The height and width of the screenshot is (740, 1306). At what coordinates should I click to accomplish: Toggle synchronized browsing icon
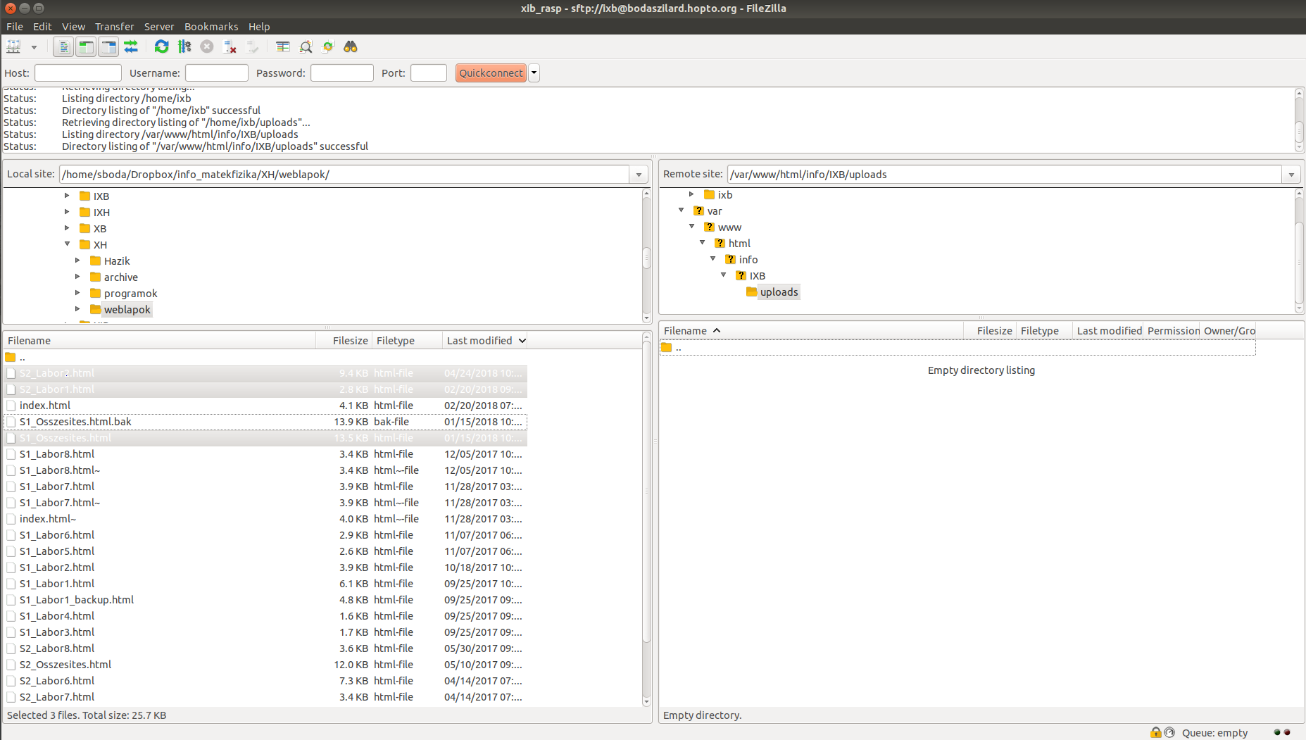pos(328,46)
